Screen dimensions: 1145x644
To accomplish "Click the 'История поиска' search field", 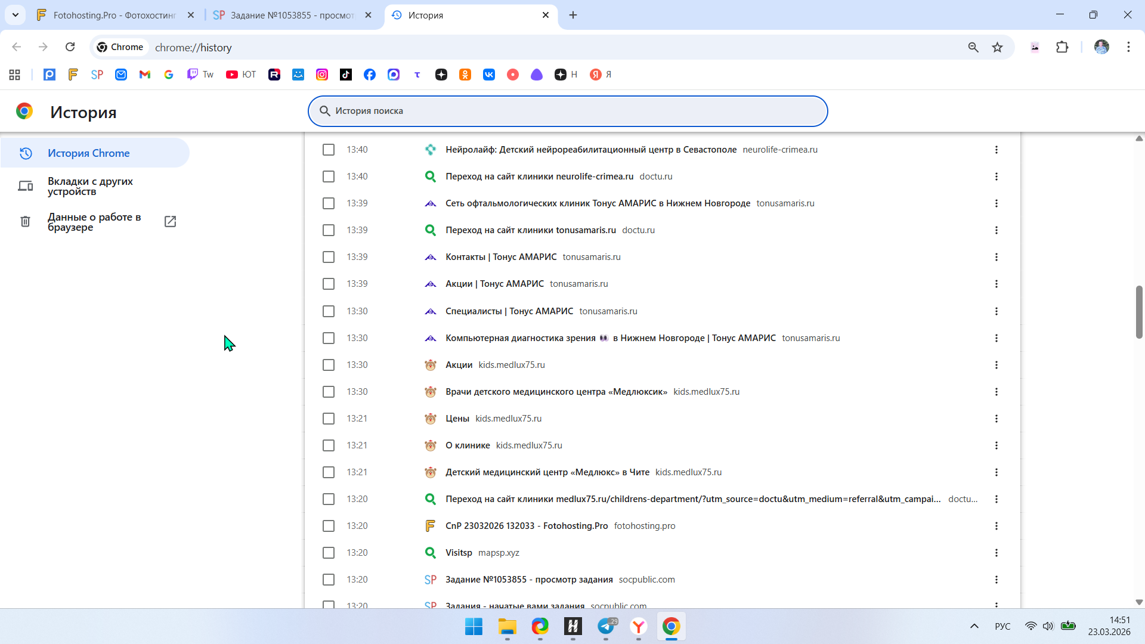I will [568, 111].
